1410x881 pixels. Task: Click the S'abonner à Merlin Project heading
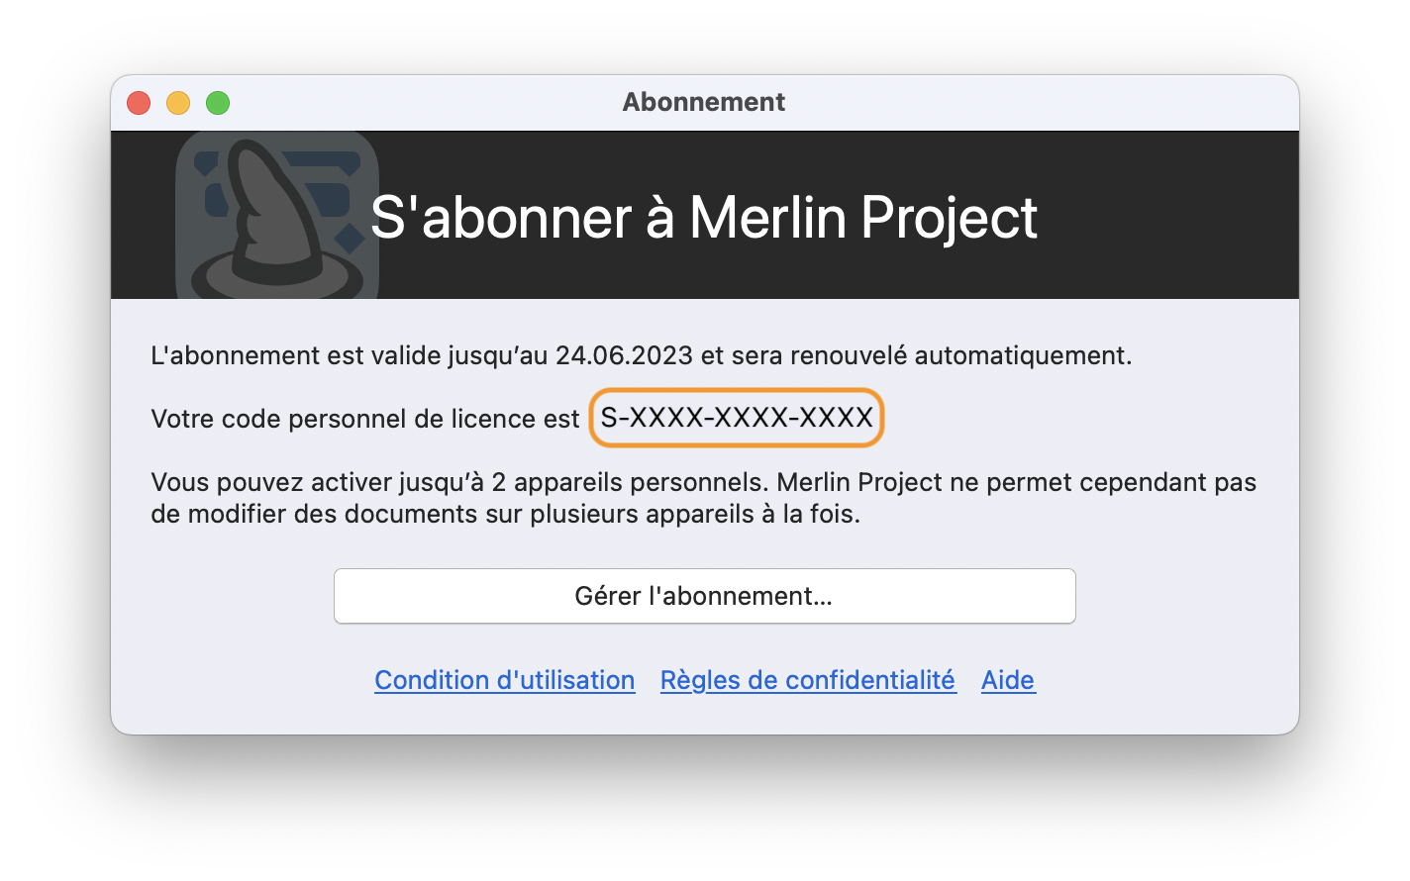[x=704, y=218]
